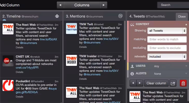Open TNW Twit avatar in Mentions
189x103 pixels.
coord(71,29)
